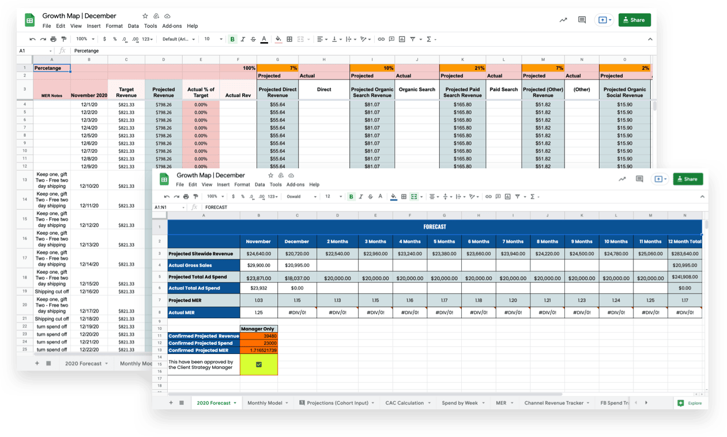Expand the Default (Ari...) font dropdown
The height and width of the screenshot is (437, 727).
click(x=178, y=39)
